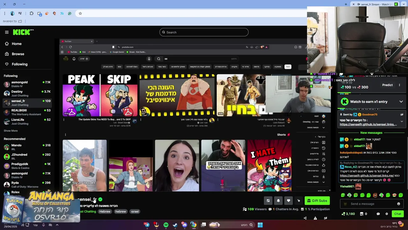Select sensei_fr in the Following list

(x=27, y=103)
